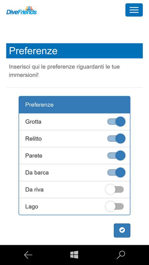Screen dimensions: 149x265
Task: Click the DiveFriends logo
Action: (x=22, y=10)
